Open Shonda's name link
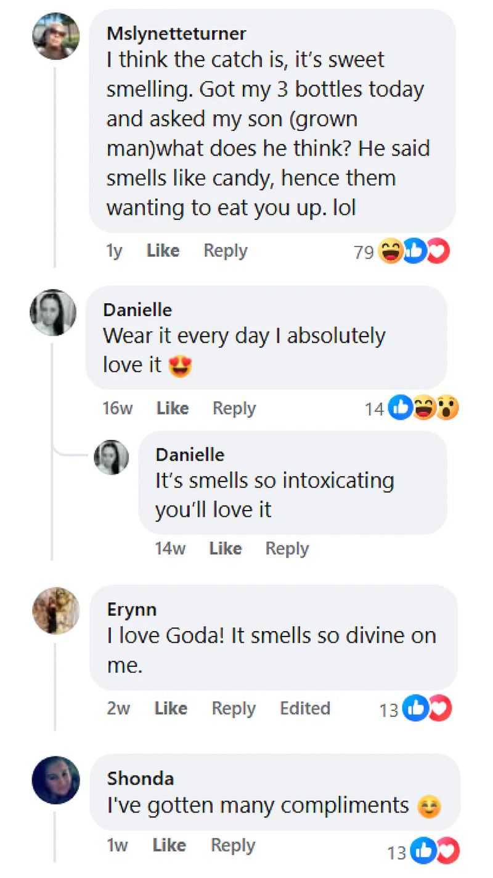 (x=141, y=778)
